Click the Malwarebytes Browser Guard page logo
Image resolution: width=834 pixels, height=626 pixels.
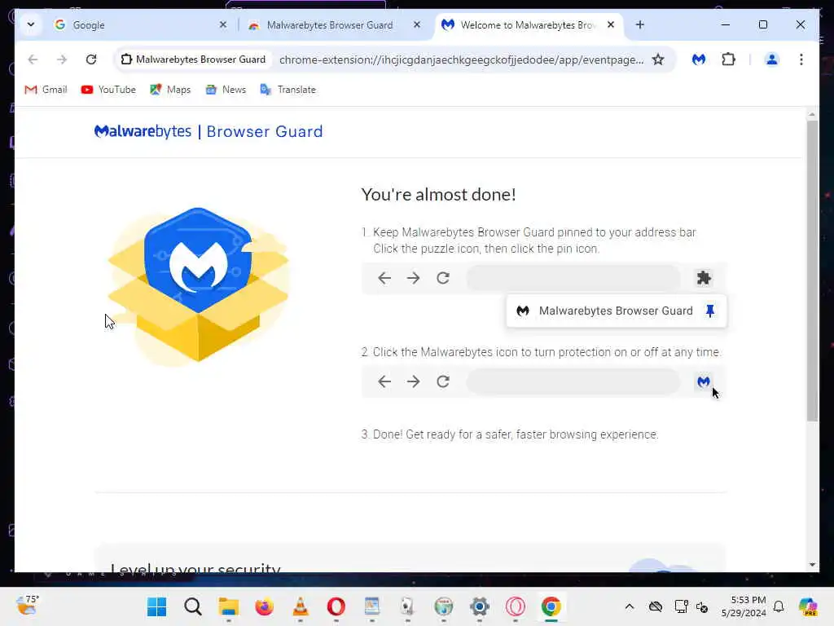tap(208, 131)
